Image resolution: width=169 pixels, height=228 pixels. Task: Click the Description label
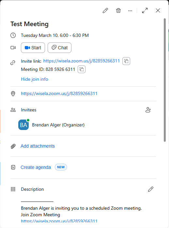point(32,189)
